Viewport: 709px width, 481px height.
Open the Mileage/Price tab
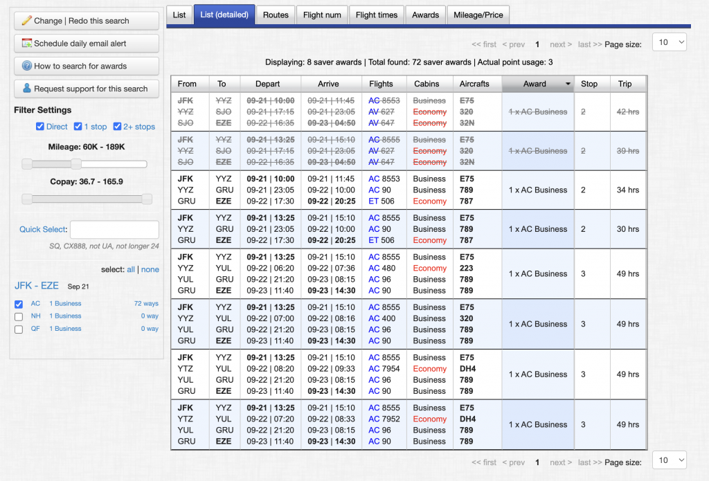coord(478,15)
